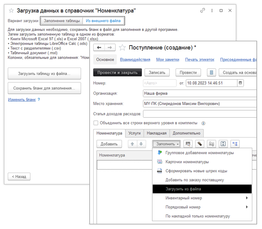Open the weighing codes icon
The image size is (262, 229).
click(211, 144)
